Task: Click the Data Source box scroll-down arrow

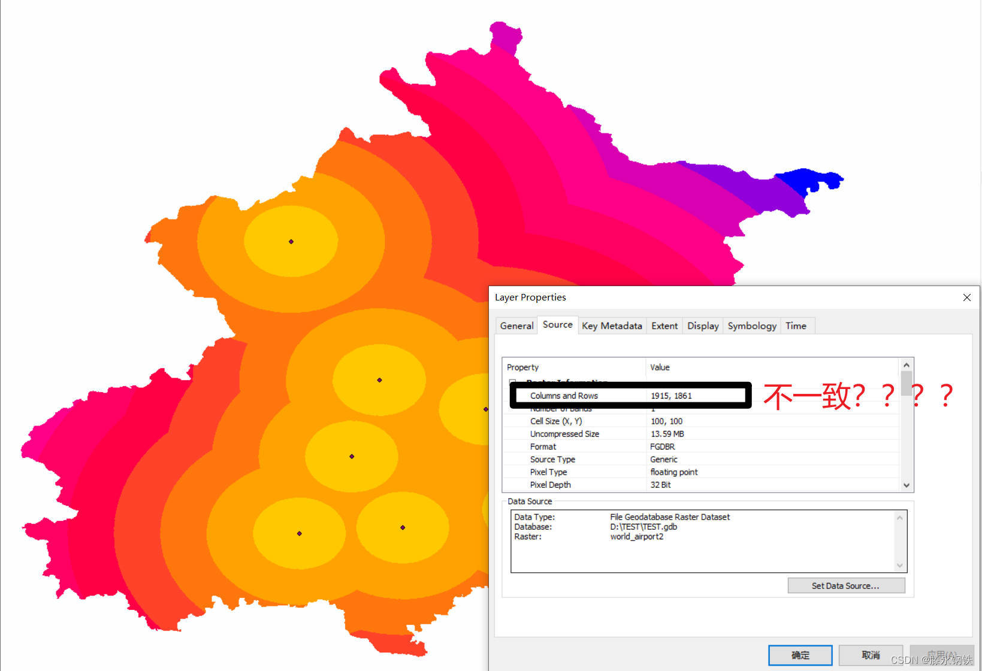Action: (899, 565)
